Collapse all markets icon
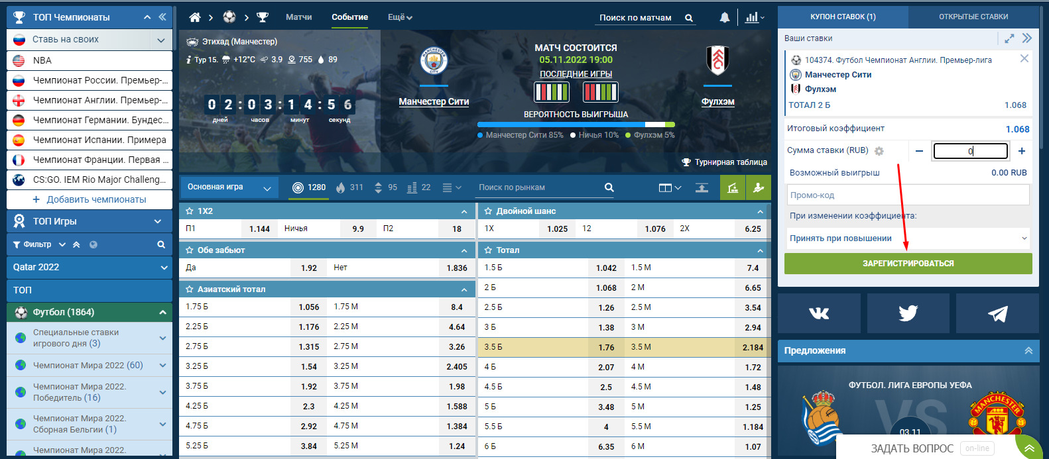Viewport: 1049px width, 459px height. (702, 188)
